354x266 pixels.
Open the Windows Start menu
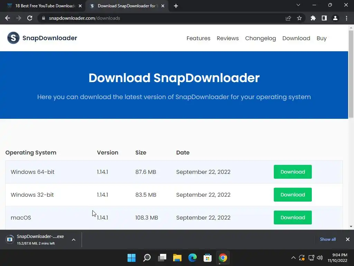tap(131, 258)
